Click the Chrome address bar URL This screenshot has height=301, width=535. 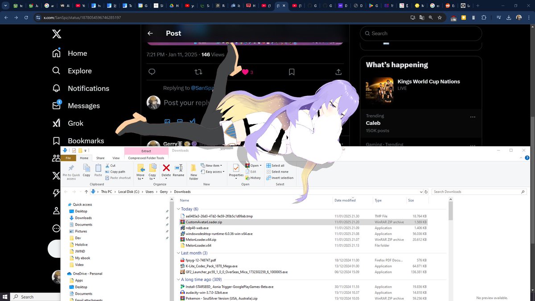coord(82,17)
